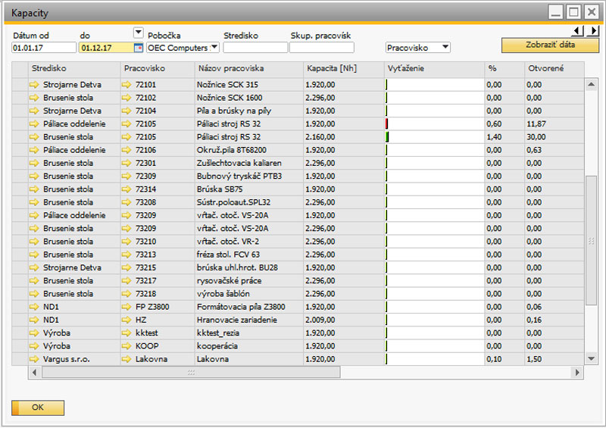The width and height of the screenshot is (606, 428).
Task: Click the link arrow beside Lakovna workplace code
Action: (x=127, y=359)
